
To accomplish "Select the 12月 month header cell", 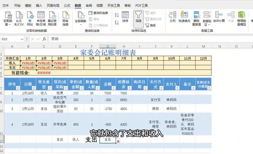I will pyautogui.click(x=203, y=58).
